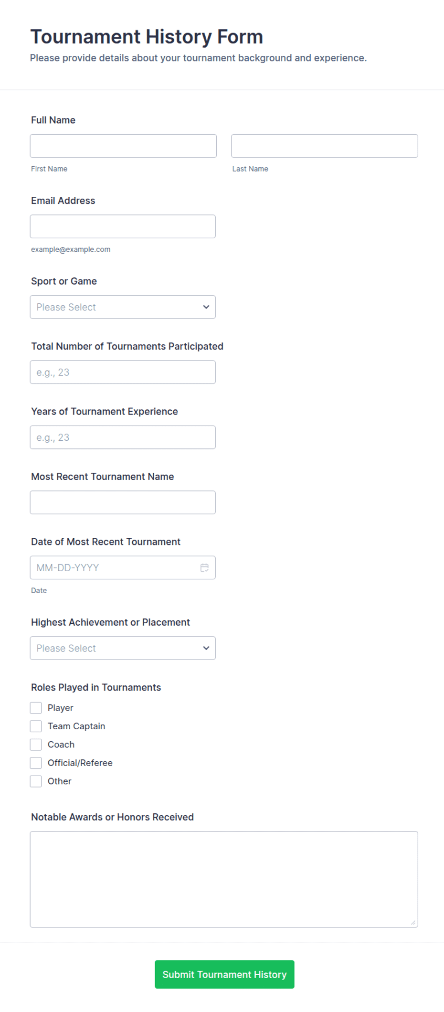
Task: Click into the Last Name field
Action: (325, 146)
